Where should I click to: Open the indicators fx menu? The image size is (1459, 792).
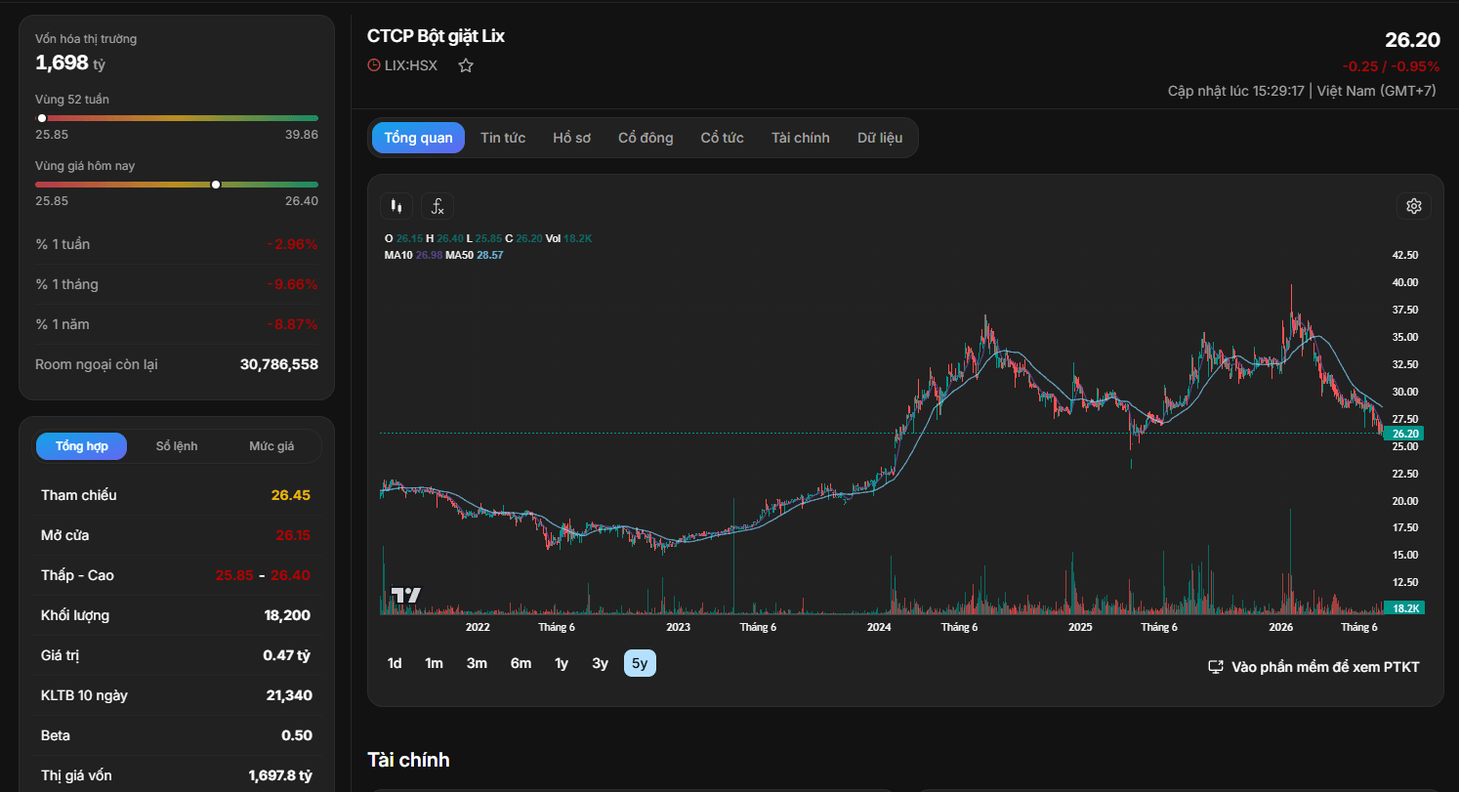point(438,206)
